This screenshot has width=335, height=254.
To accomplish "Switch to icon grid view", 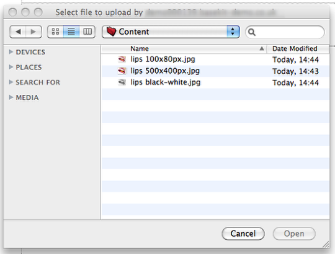I will (x=56, y=32).
